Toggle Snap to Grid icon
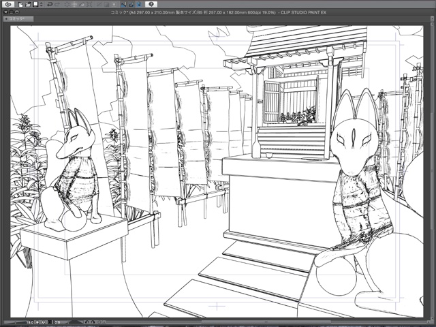The image size is (436, 327). (139, 5)
